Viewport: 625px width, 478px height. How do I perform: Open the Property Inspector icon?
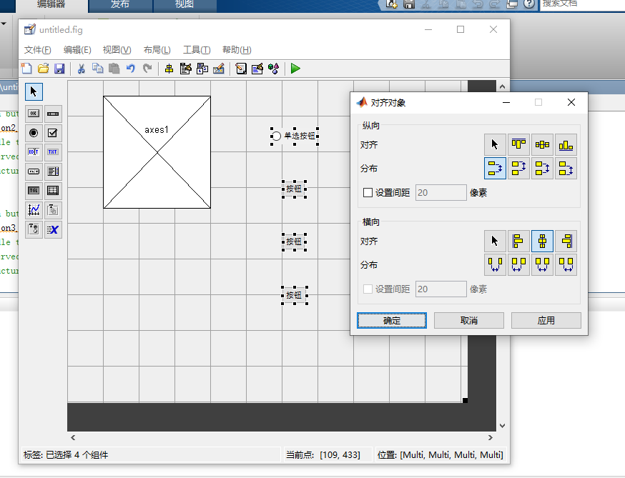coord(257,69)
